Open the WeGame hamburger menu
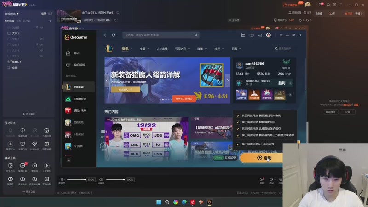 pyautogui.click(x=281, y=35)
